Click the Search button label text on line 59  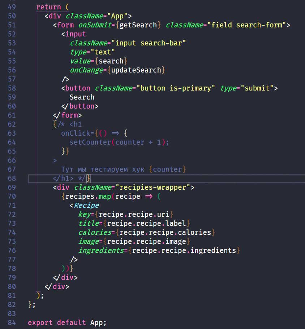click(82, 97)
